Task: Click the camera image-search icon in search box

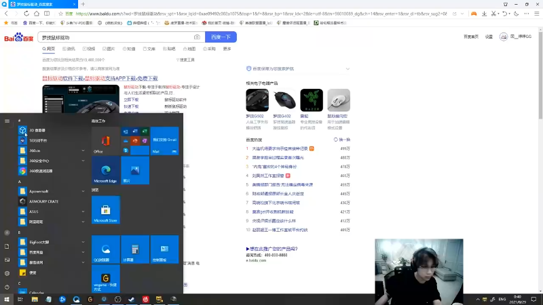Action: click(x=197, y=37)
